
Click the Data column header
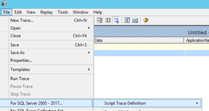coord(139,40)
